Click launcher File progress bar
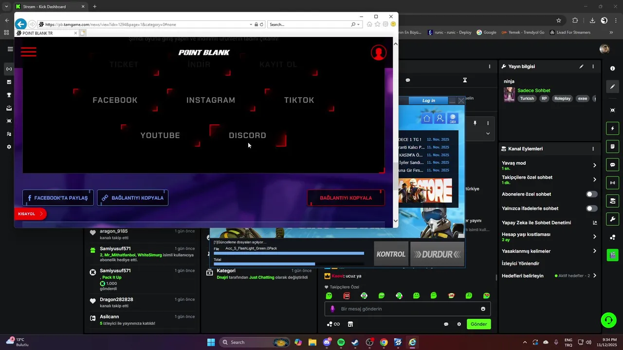Screen dimensions: 623x350 [x=289, y=253]
